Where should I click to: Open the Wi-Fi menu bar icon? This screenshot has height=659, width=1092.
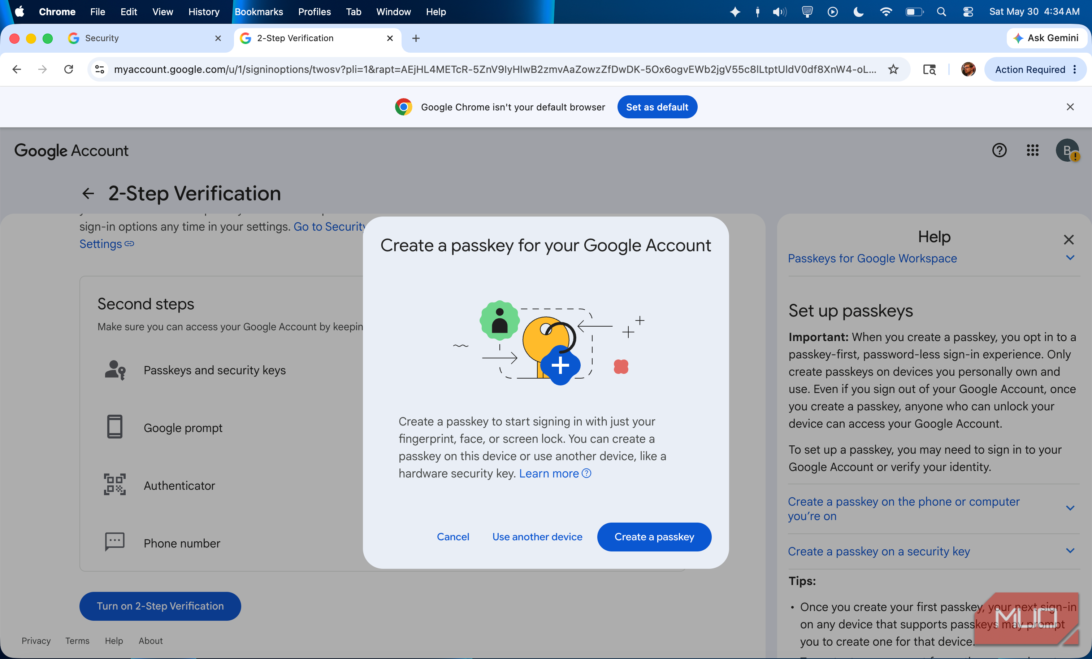[x=885, y=12]
